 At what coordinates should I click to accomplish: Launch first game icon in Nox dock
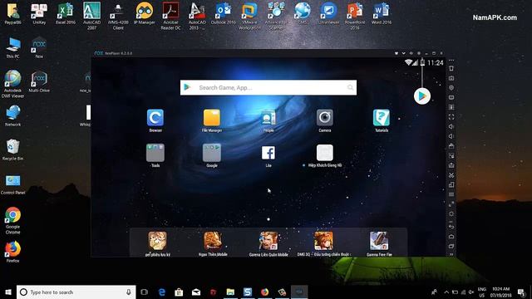coord(157,241)
